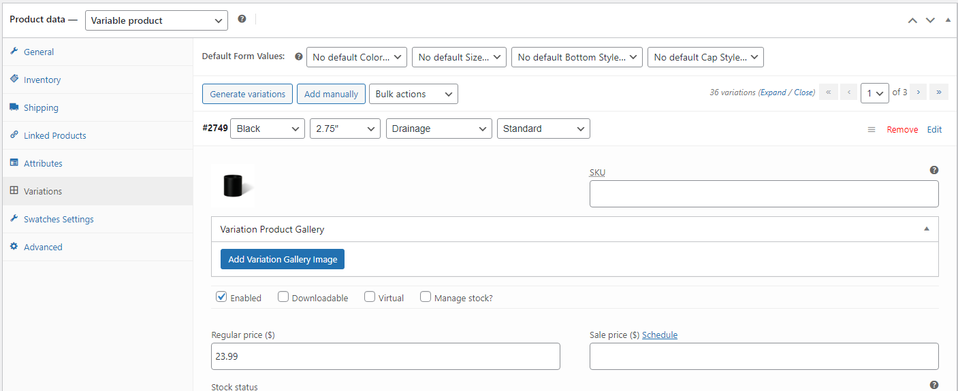
Task: Click the Default Form Values help icon
Action: click(298, 56)
